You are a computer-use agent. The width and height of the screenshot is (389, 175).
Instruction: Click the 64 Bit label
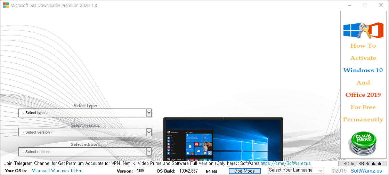tap(211, 171)
